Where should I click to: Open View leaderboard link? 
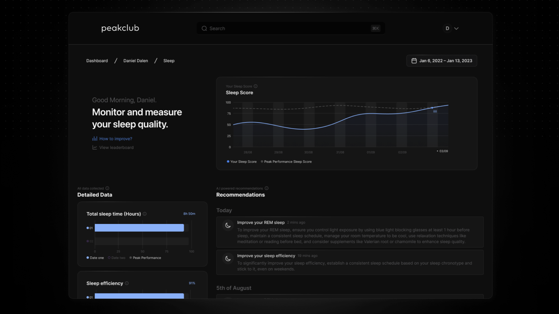(116, 148)
